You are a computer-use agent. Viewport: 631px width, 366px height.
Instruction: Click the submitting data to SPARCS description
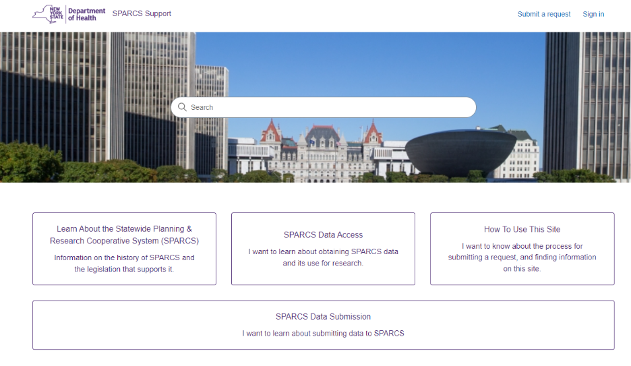click(x=323, y=333)
